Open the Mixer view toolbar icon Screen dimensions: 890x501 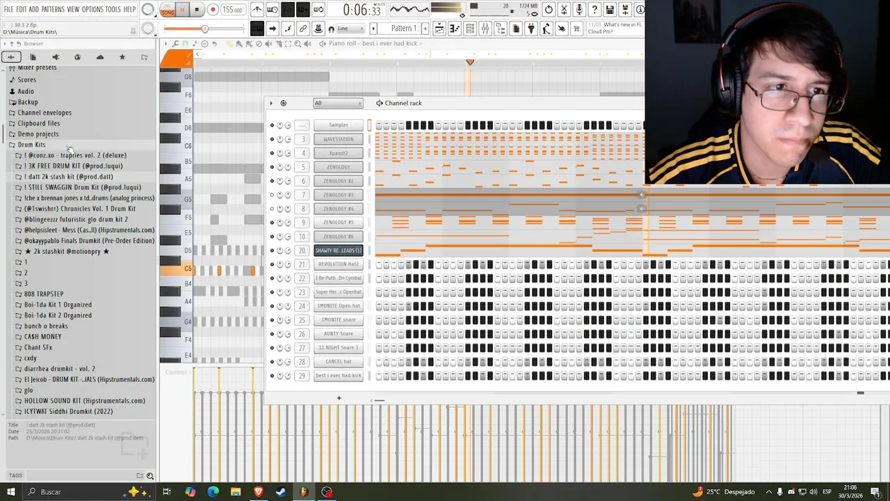tap(485, 29)
